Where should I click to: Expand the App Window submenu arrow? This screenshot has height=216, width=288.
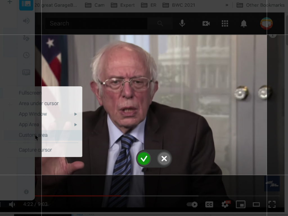[75, 114]
